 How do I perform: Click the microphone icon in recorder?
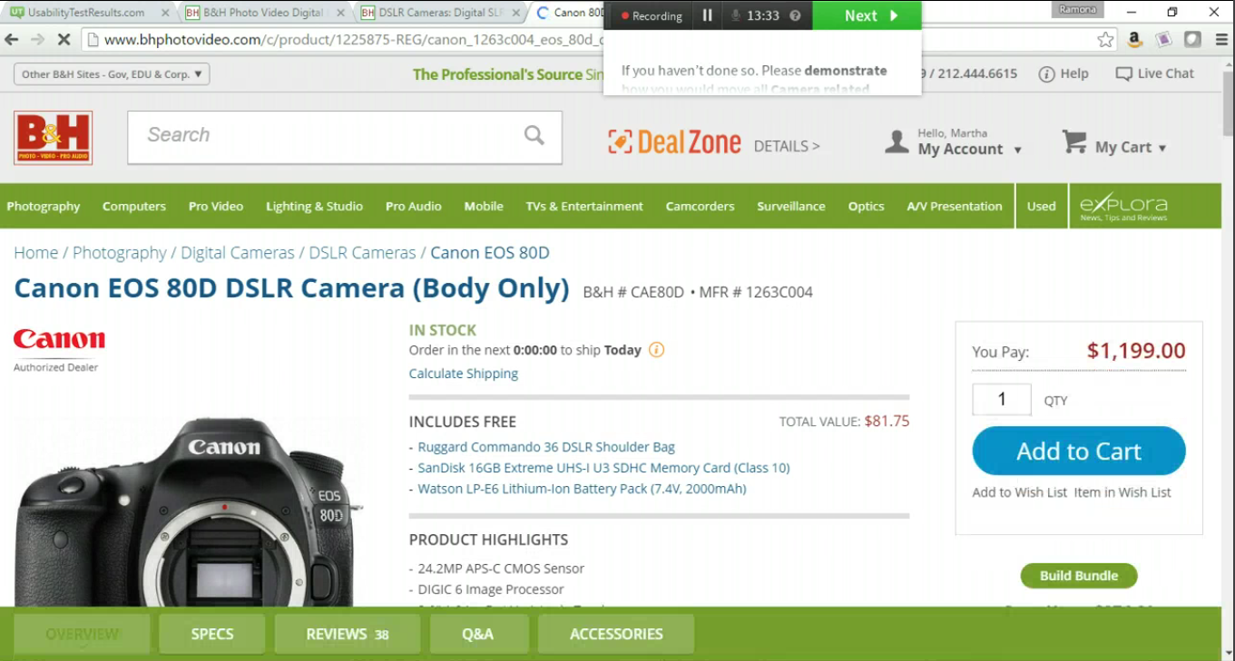[736, 16]
